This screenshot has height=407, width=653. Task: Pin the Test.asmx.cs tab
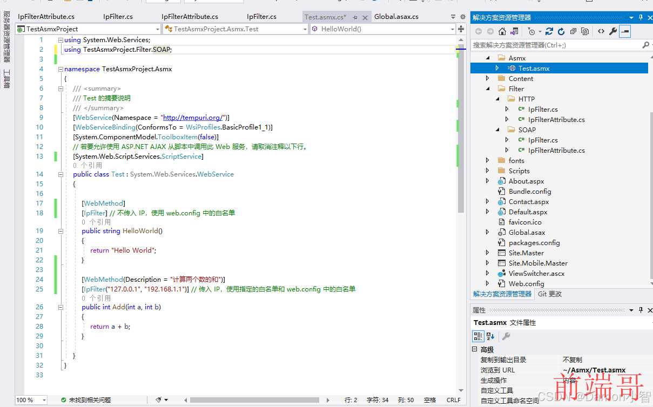pos(355,17)
